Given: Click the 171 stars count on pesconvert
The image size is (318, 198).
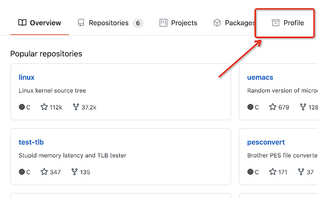Looking at the screenshot, I should pyautogui.click(x=283, y=172).
